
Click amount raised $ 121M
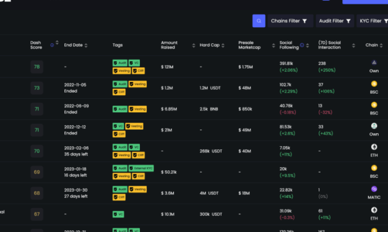coord(167,67)
